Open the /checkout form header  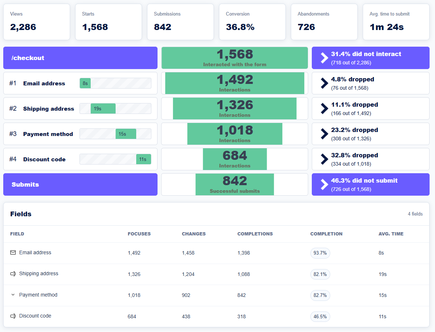80,58
